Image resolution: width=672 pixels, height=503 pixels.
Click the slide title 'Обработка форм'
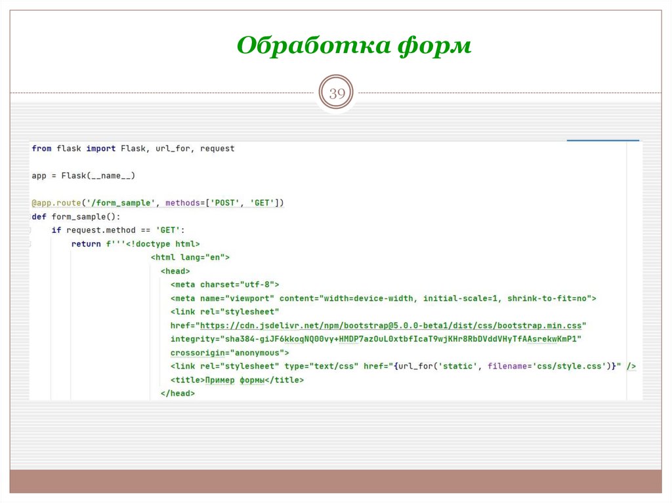(x=354, y=46)
